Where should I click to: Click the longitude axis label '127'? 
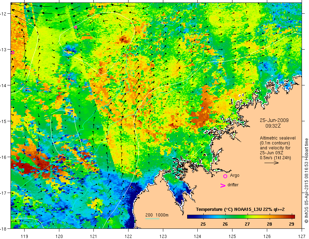pos(302,237)
